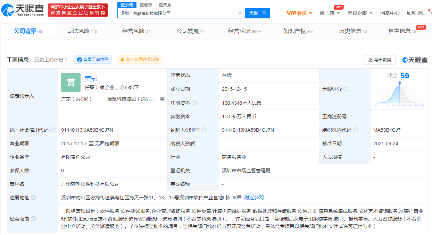This screenshot has width=432, height=235.
Task: Click the help icon beside 经营范围
Action: click(x=33, y=218)
